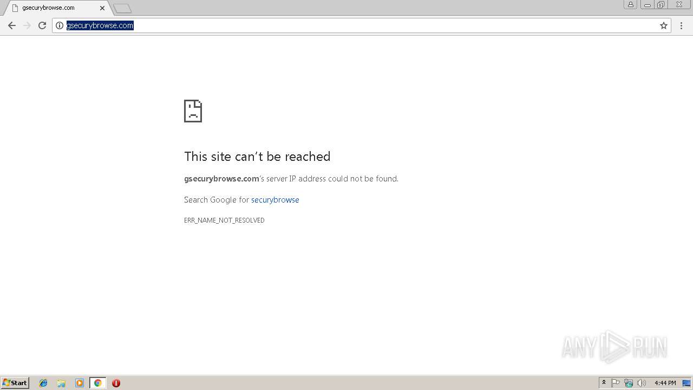Open the Chrome user profile button
This screenshot has width=693, height=390.
(631, 4)
